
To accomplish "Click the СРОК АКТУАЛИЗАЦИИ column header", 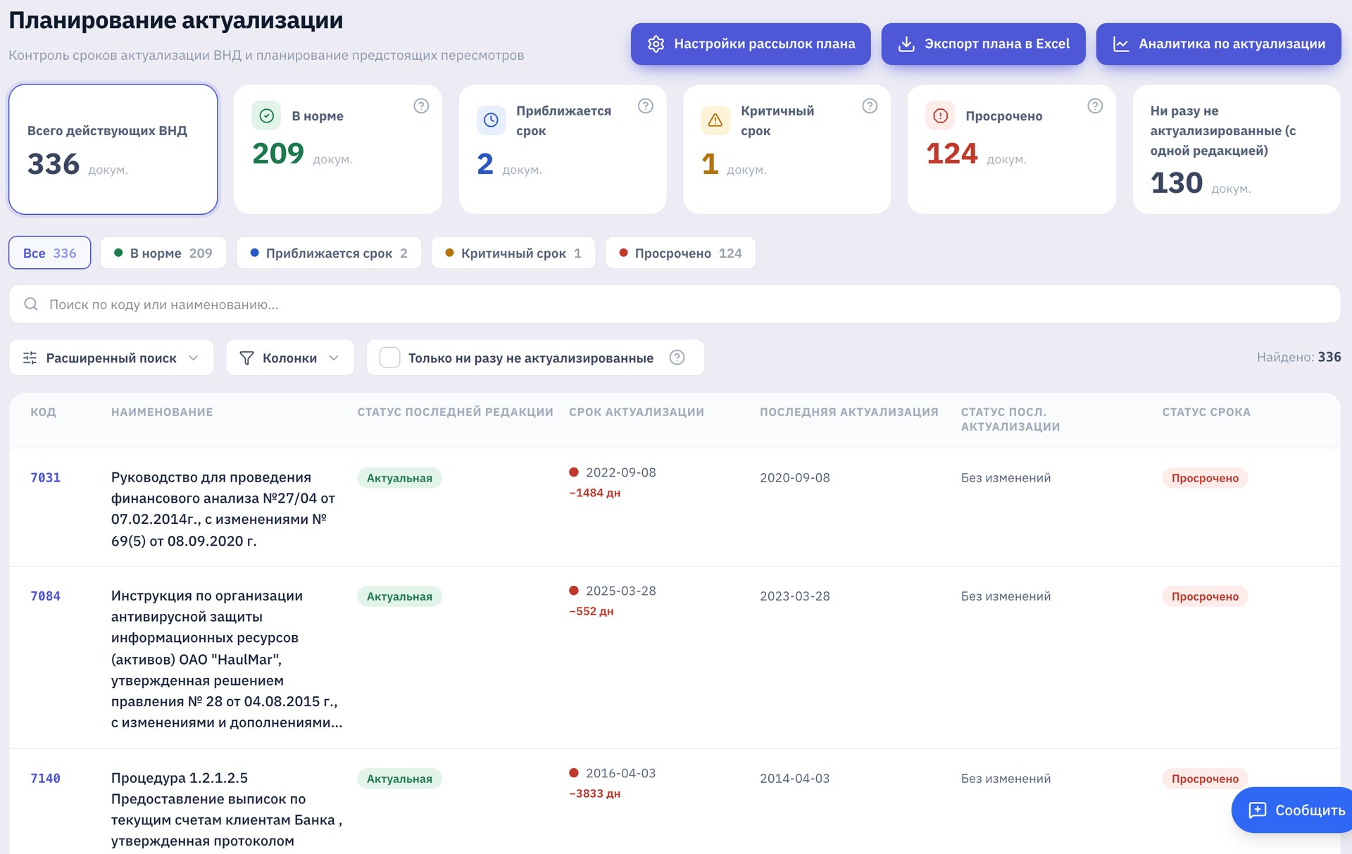I will [x=637, y=412].
